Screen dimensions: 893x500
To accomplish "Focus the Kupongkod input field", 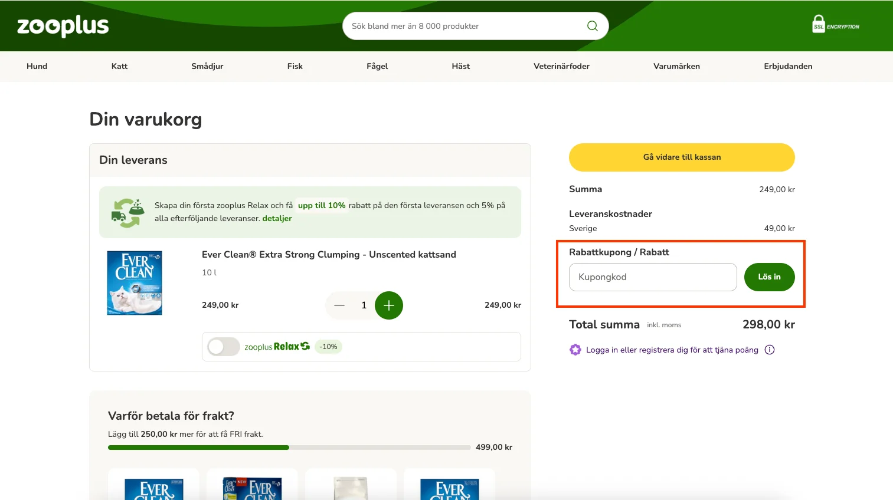I will point(652,277).
